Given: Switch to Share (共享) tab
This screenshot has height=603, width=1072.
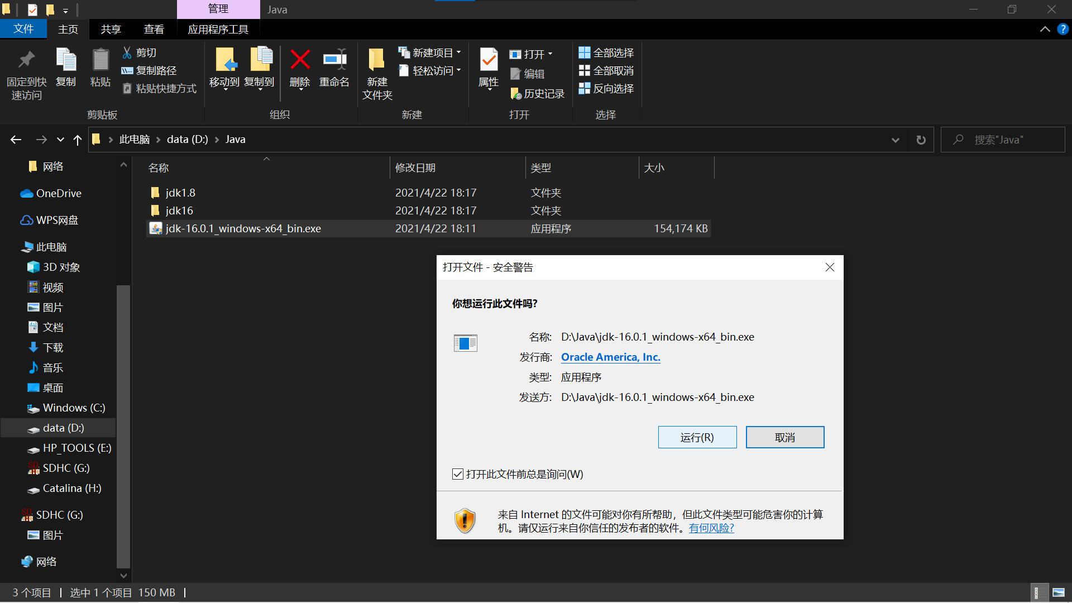Looking at the screenshot, I should 111,29.
